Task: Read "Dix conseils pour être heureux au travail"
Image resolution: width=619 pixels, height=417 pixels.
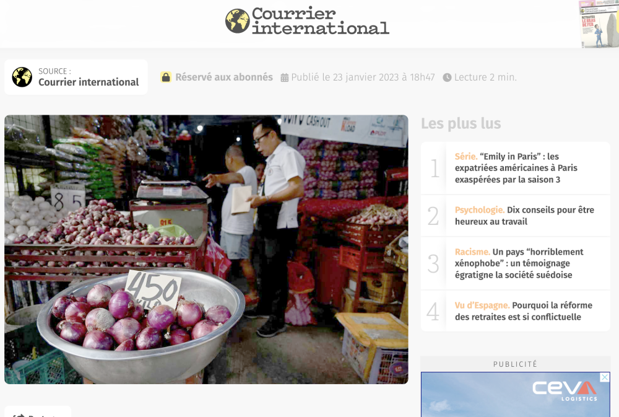Action: (524, 216)
